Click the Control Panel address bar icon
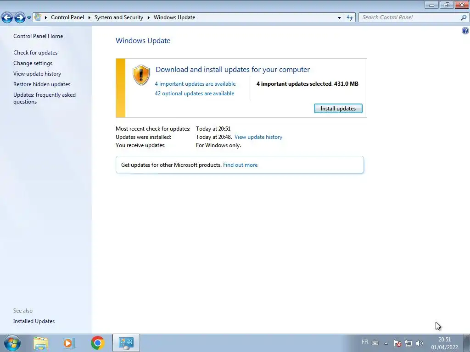 (38, 17)
